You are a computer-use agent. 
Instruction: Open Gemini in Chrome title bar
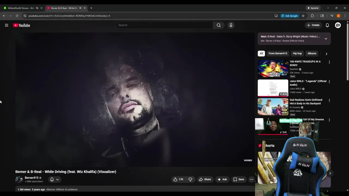(x=313, y=8)
